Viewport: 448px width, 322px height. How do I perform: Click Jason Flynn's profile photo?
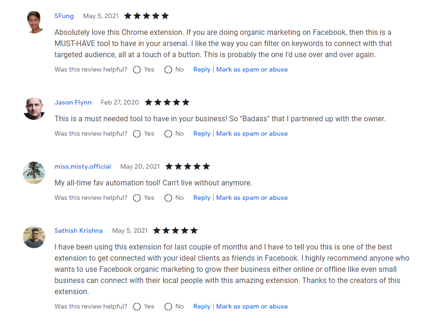tap(34, 109)
